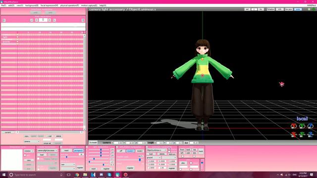Click the play button

pyautogui.click(x=183, y=163)
